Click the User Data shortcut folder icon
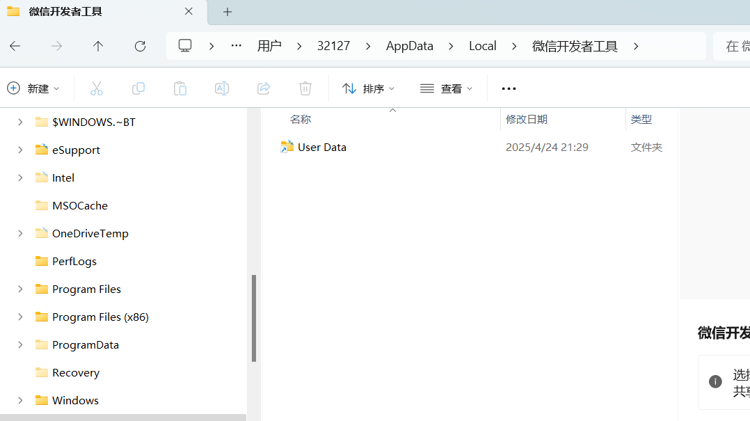 [x=287, y=147]
